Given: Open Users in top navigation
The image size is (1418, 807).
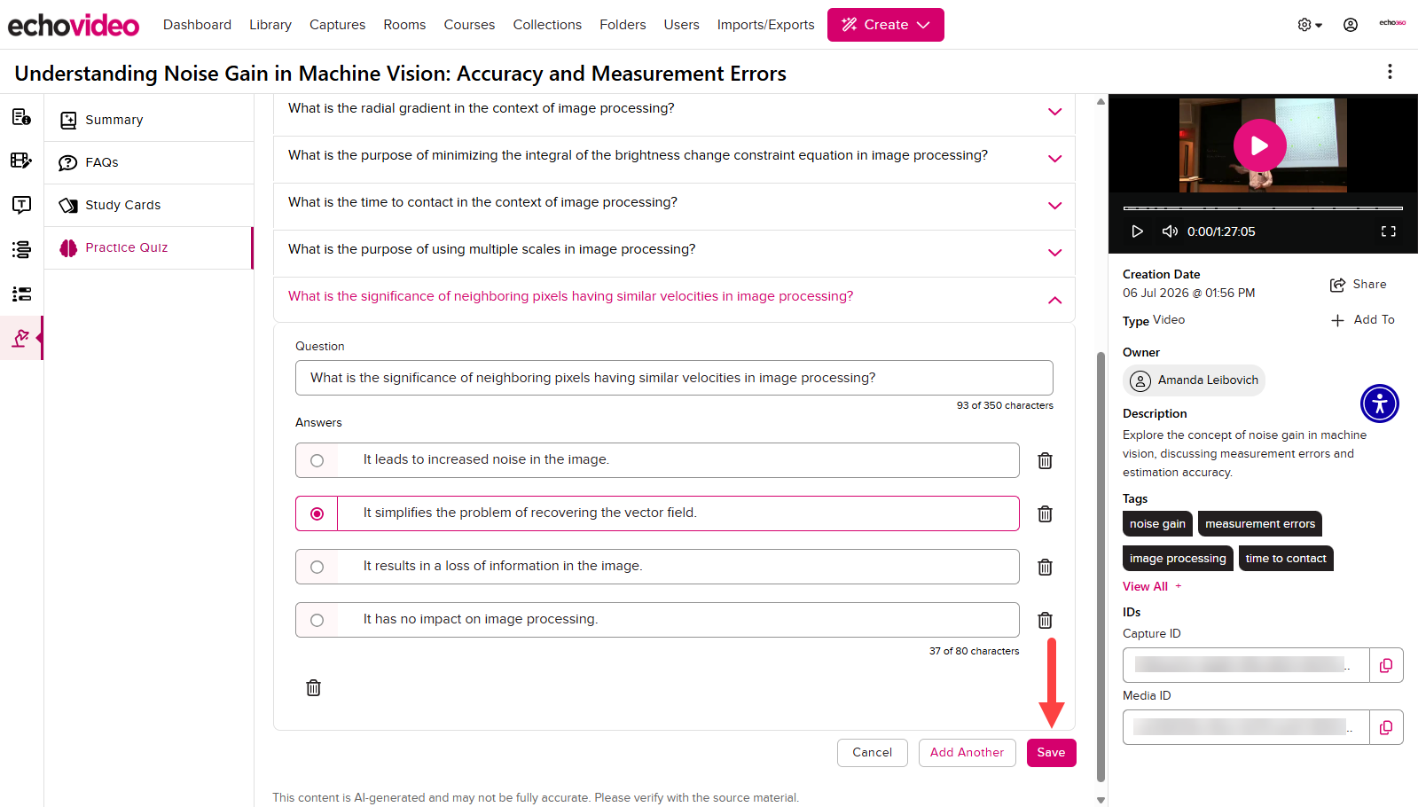Looking at the screenshot, I should [681, 25].
